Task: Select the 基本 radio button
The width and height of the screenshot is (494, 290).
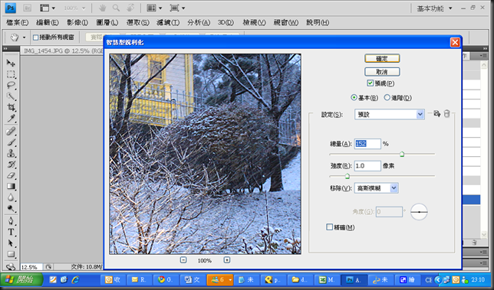Action: click(354, 98)
